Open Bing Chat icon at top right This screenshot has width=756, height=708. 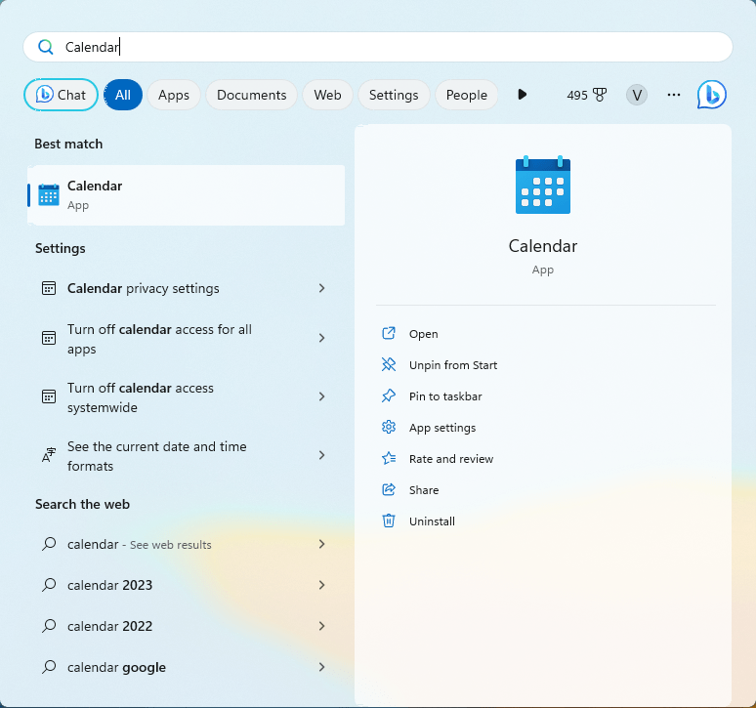712,95
